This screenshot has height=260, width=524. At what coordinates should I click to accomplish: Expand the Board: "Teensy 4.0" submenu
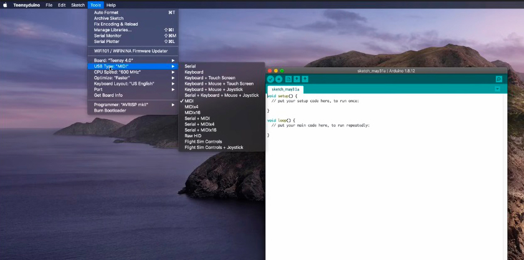pyautogui.click(x=133, y=60)
